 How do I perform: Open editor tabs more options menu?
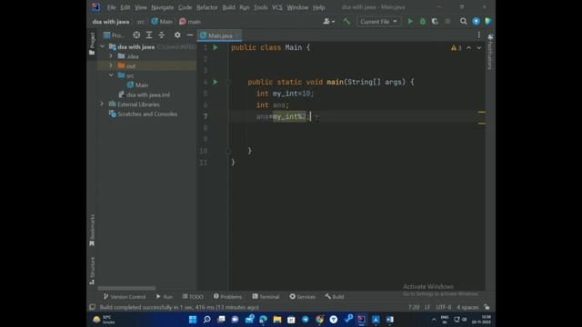pyautogui.click(x=479, y=35)
